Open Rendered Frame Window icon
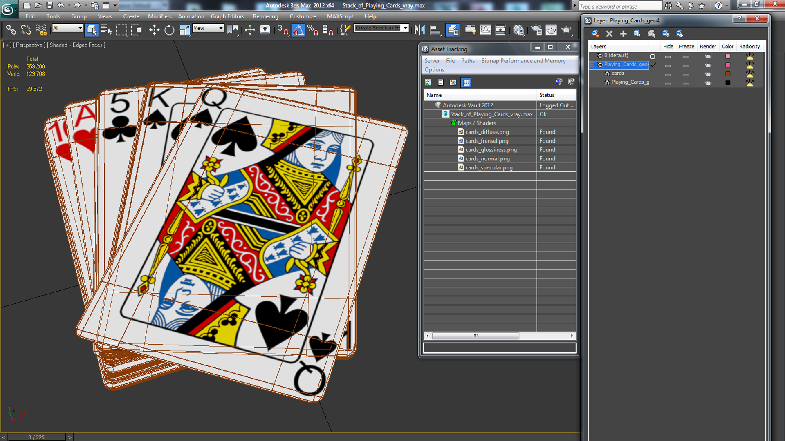 click(551, 29)
